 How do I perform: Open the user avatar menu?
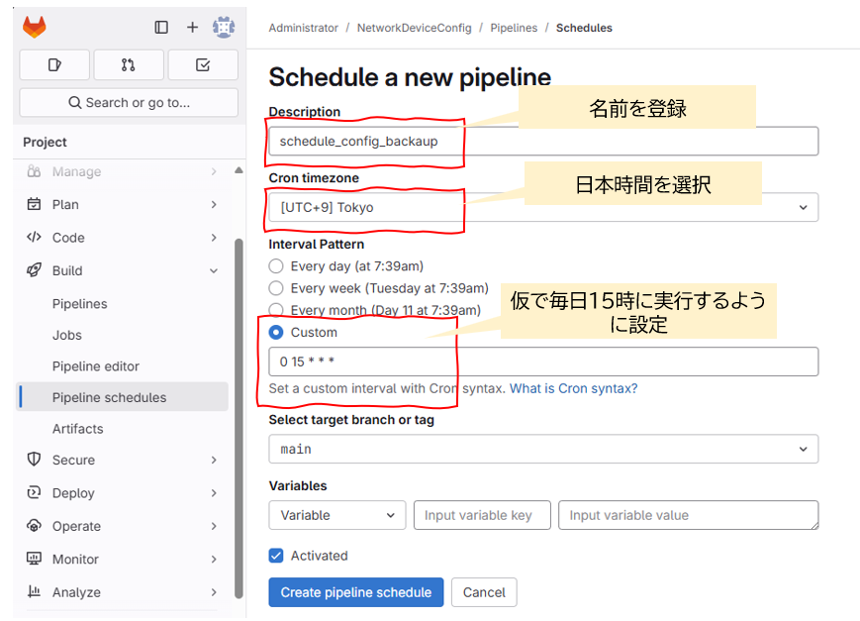224,27
